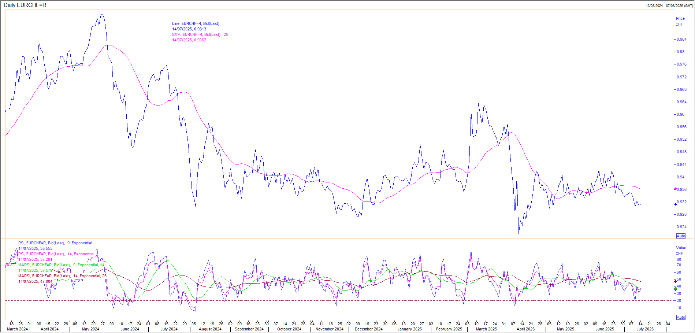This screenshot has height=333, width=695.
Task: Click the magenta SMA marker on price axis
Action: 676,189
